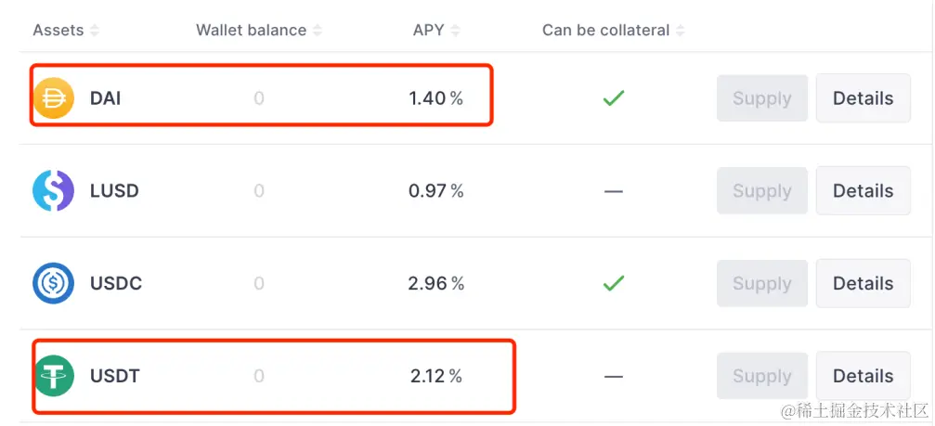Open Details for LUSD
Image resolution: width=935 pixels, height=426 pixels.
tap(863, 190)
